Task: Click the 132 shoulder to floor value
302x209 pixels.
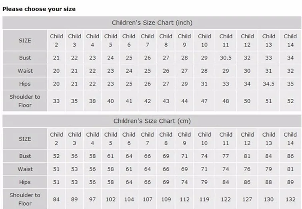Action: [x=290, y=199]
